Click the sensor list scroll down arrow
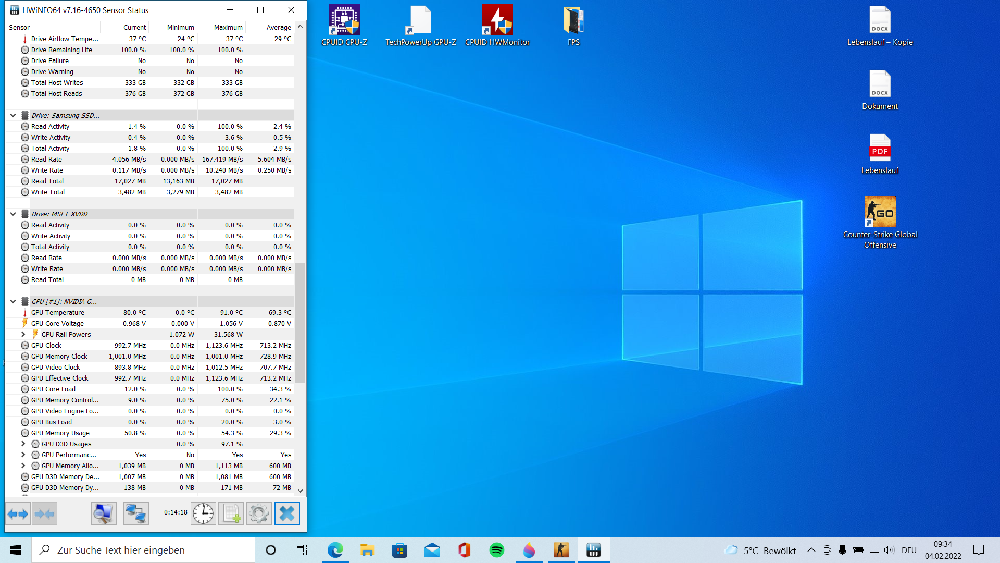Screen dimensions: 1000x563 point(300,490)
